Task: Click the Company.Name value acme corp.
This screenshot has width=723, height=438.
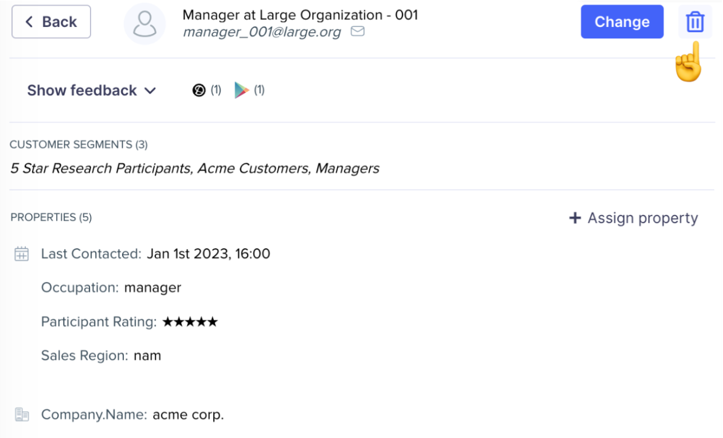Action: click(x=188, y=415)
